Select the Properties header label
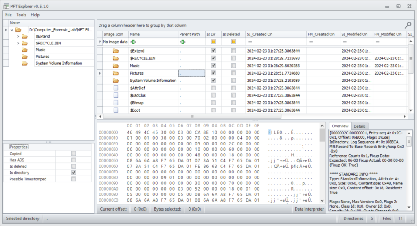This screenshot has height=226, width=417. tap(18, 147)
